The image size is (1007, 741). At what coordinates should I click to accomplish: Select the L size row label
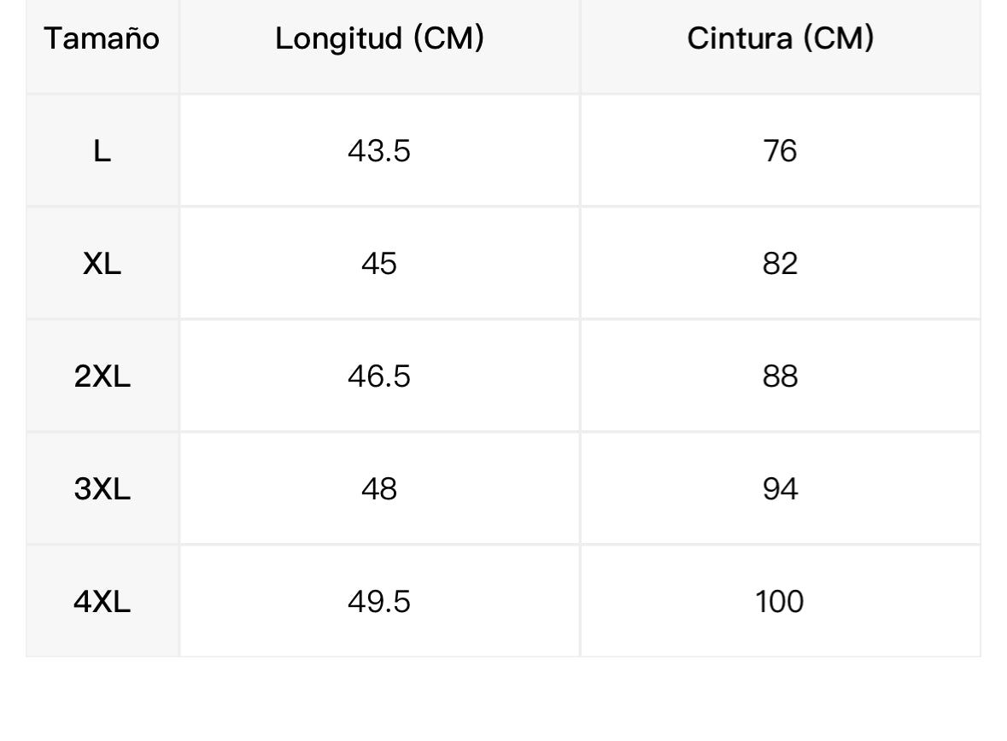(x=102, y=151)
